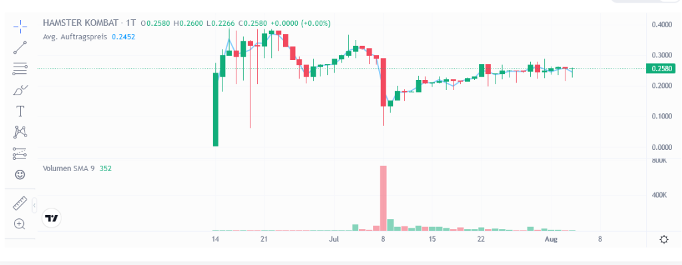Select the trend line drawing tool
The height and width of the screenshot is (265, 682).
click(20, 47)
